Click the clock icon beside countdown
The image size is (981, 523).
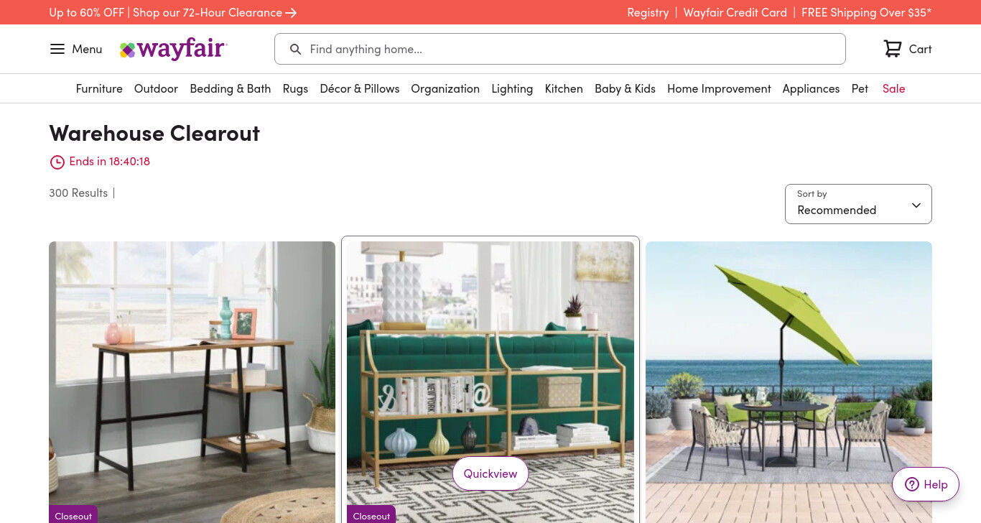[57, 162]
